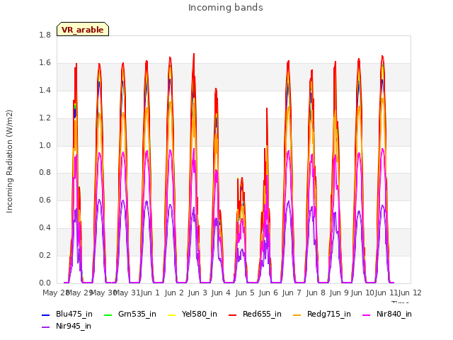Click the Jun 8 x-axis date label
This screenshot has width=453, height=340.
[316, 293]
